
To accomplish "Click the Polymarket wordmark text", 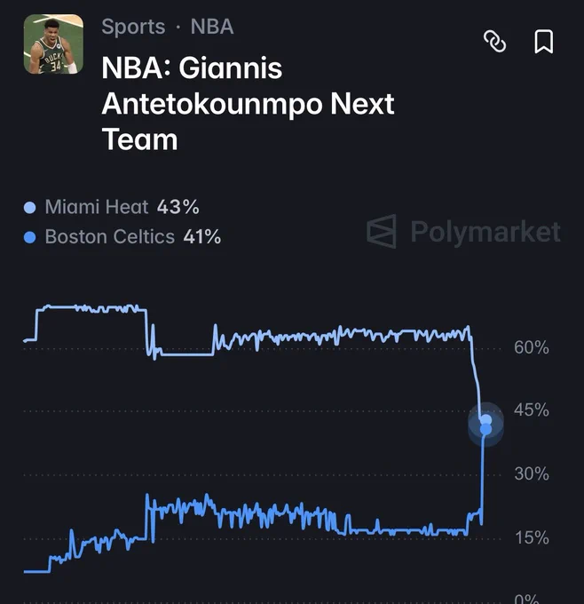I will tap(485, 233).
